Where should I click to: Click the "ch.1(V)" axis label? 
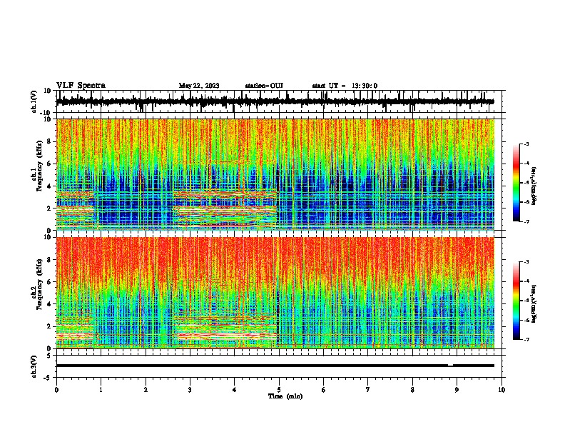click(x=34, y=101)
